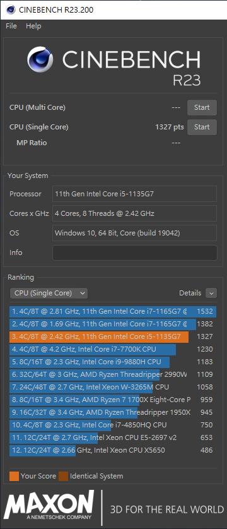The height and width of the screenshot is (529, 227).
Task: Click the Cinema 4D sphere logo
Action: click(x=40, y=59)
